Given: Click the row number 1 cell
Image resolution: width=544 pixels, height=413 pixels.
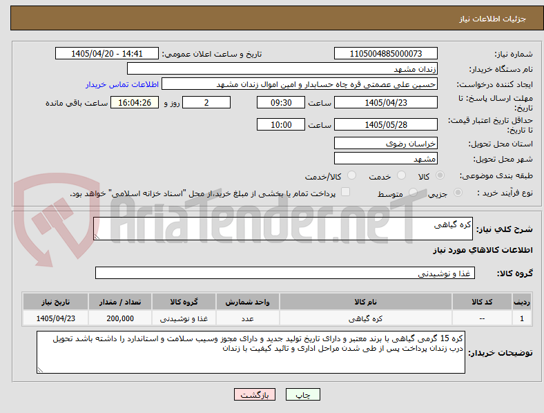Looking at the screenshot, I should coord(522,318).
